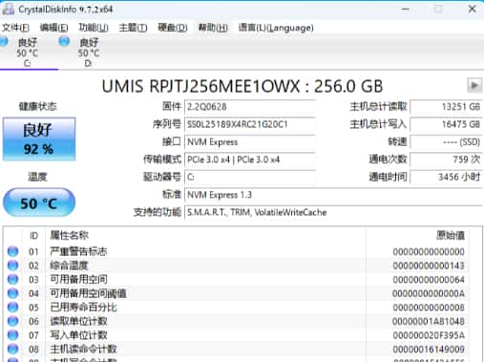Click the 通电次数 label
Viewport: 484px width, 362px height.
point(388,160)
